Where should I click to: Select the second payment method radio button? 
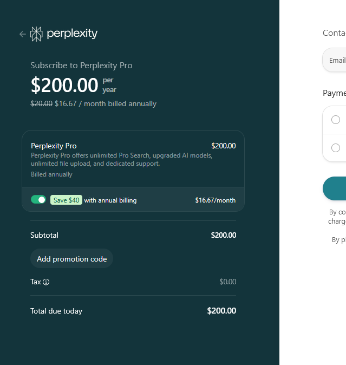coord(336,148)
